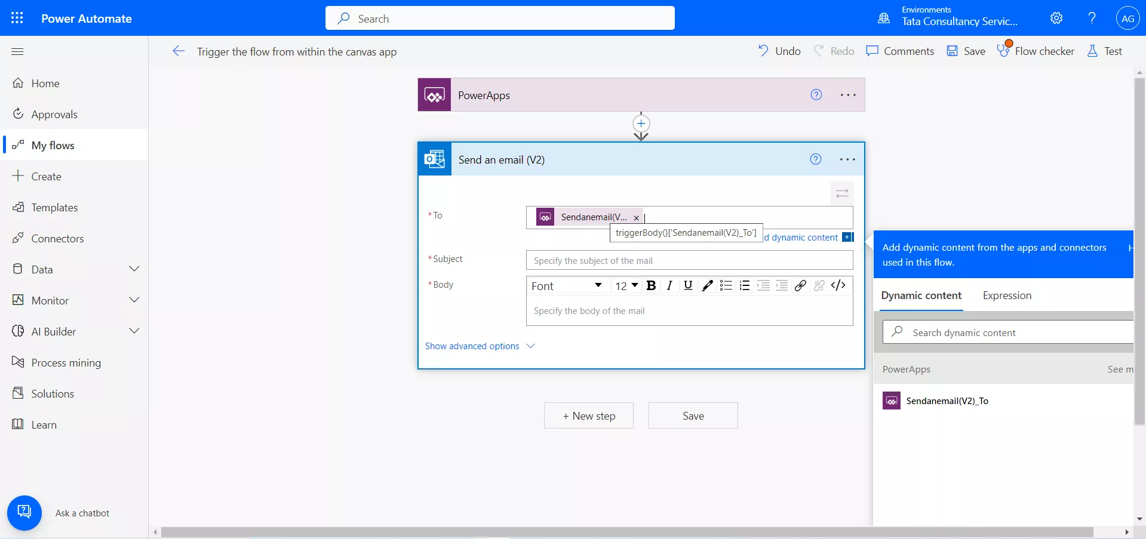Click Test in the command bar
Viewport: 1146px width, 539px height.
(1104, 51)
